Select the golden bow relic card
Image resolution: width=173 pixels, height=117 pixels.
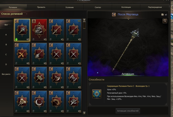tap(22, 54)
